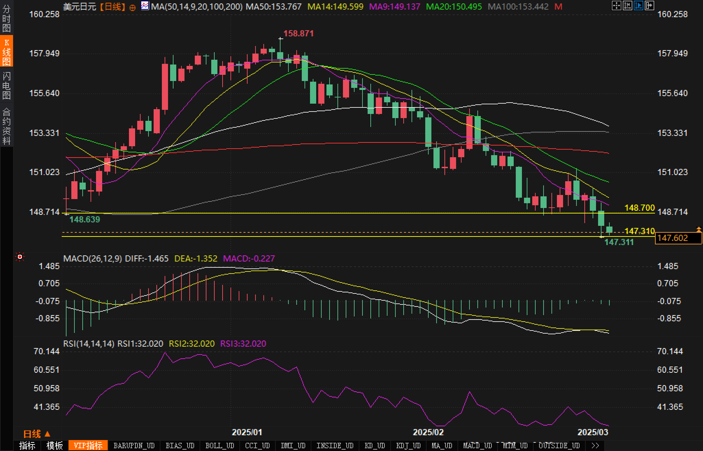Click the crosshair cursor icon at top right
703x451 pixels.
point(616,5)
